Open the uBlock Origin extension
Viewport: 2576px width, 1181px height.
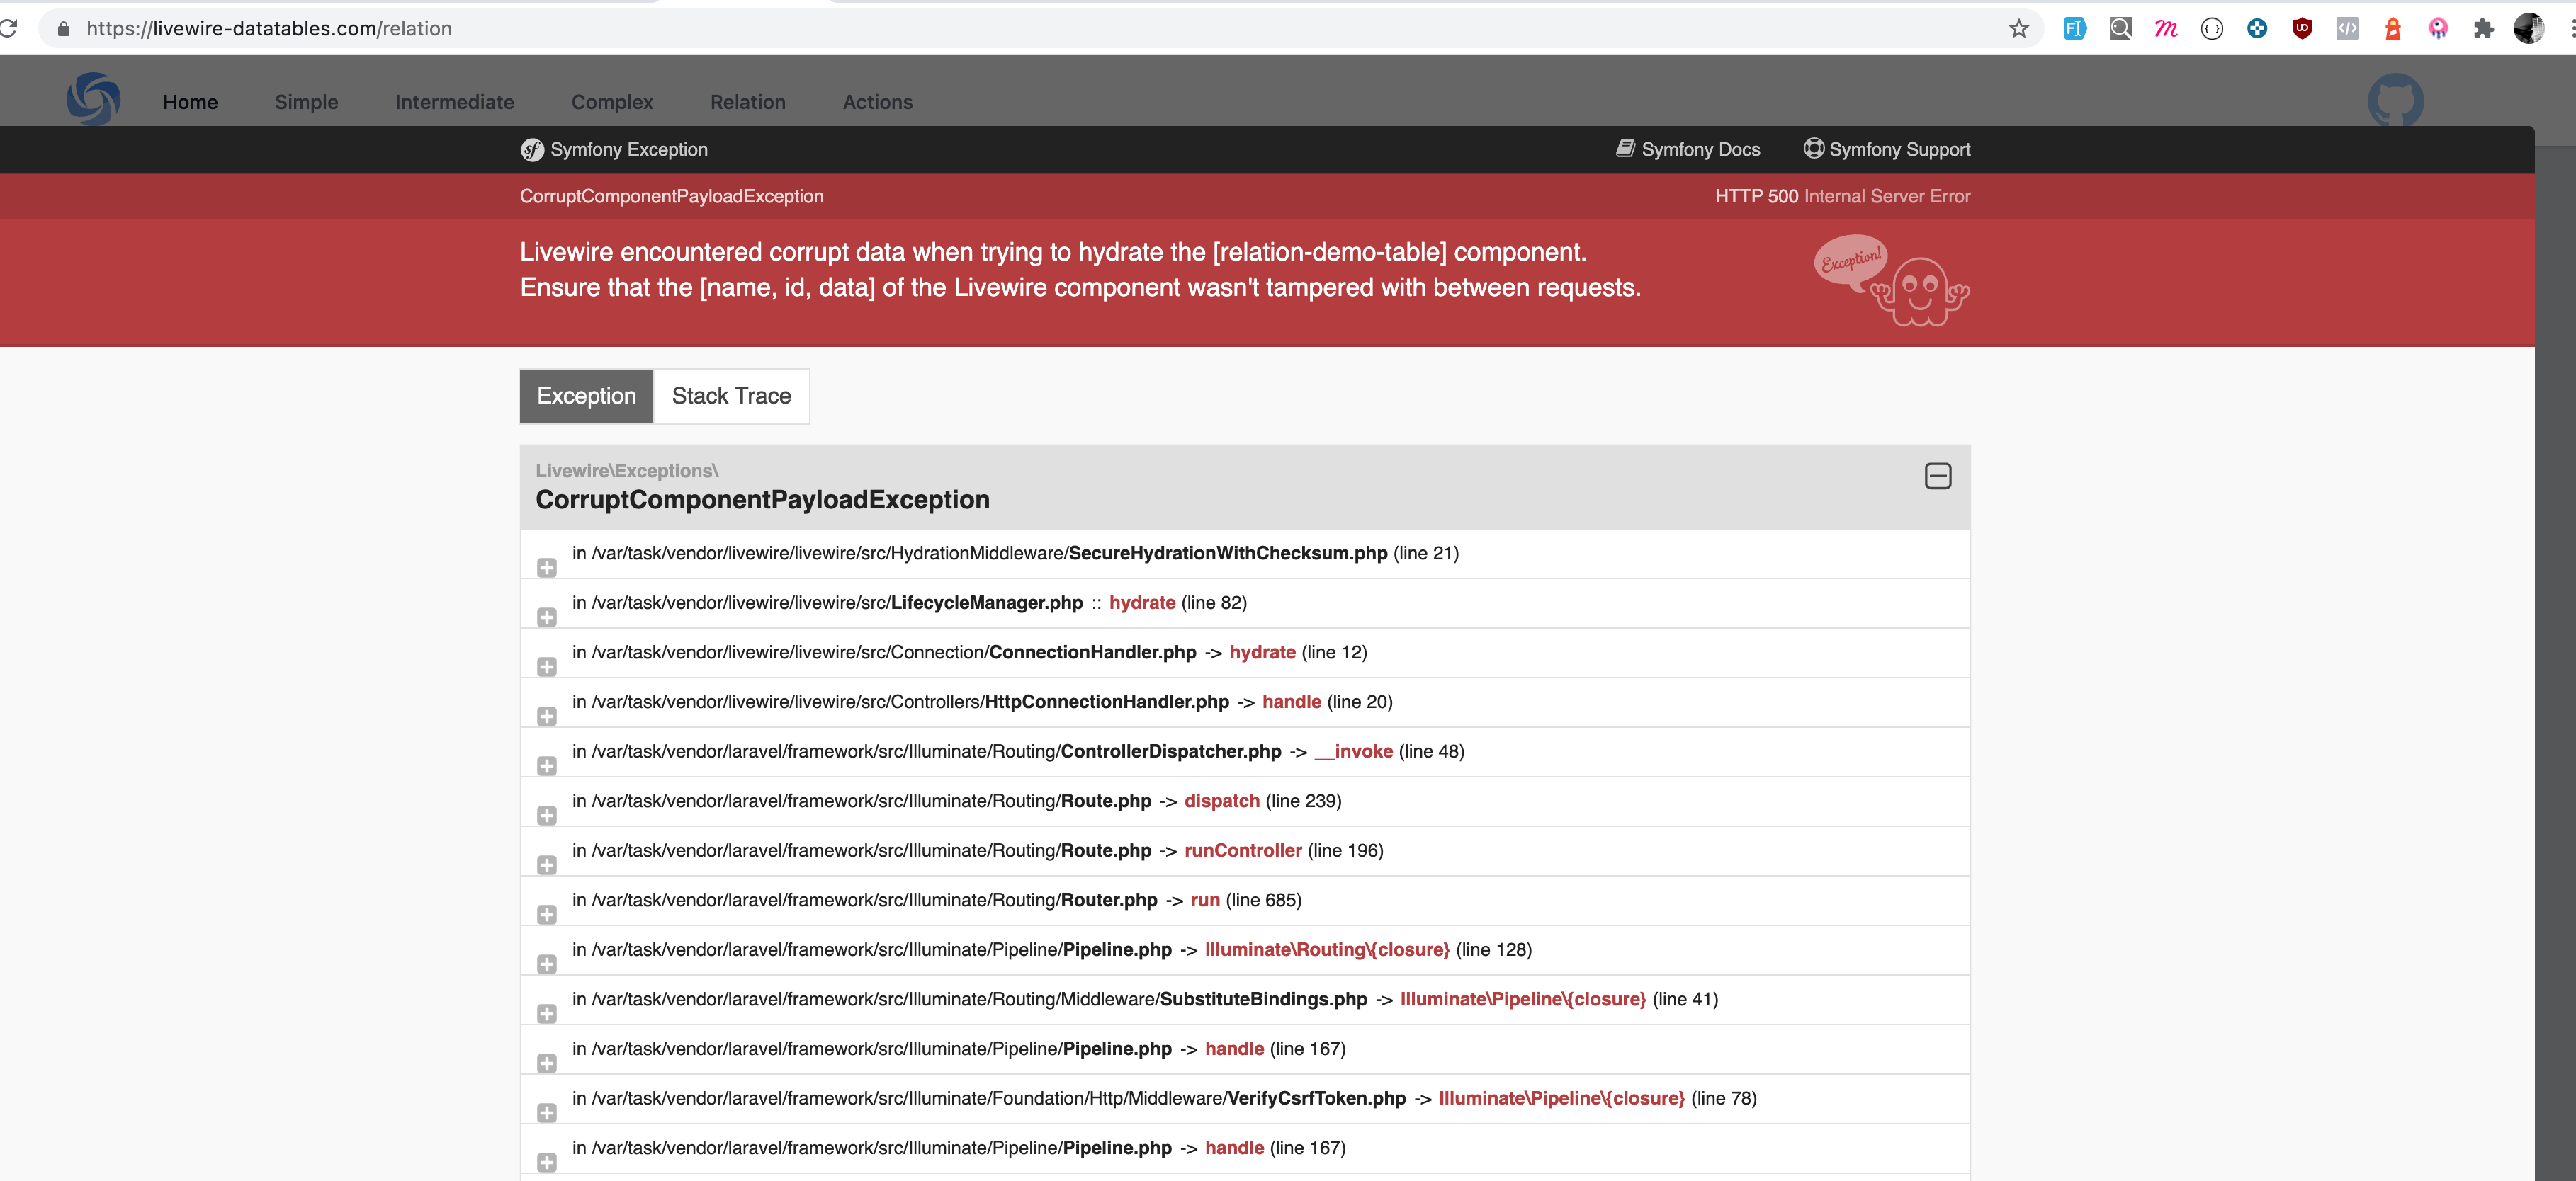[x=2302, y=28]
